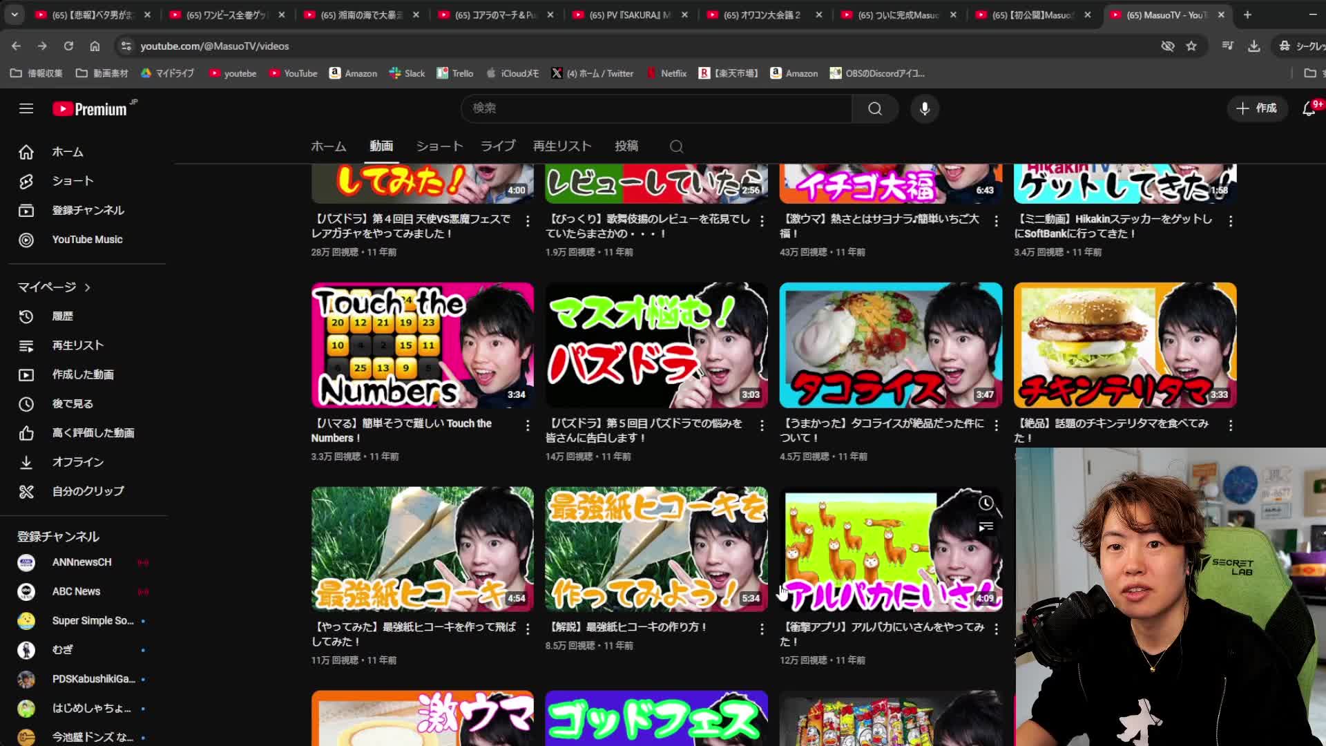The height and width of the screenshot is (746, 1326).
Task: Add アルパカにいさん video to Watch Later
Action: coord(986,503)
